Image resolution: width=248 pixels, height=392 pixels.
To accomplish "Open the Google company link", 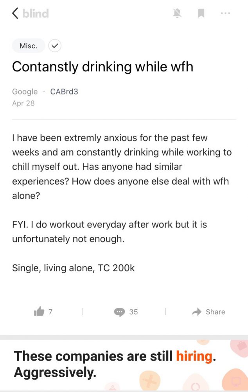I will 25,91.
